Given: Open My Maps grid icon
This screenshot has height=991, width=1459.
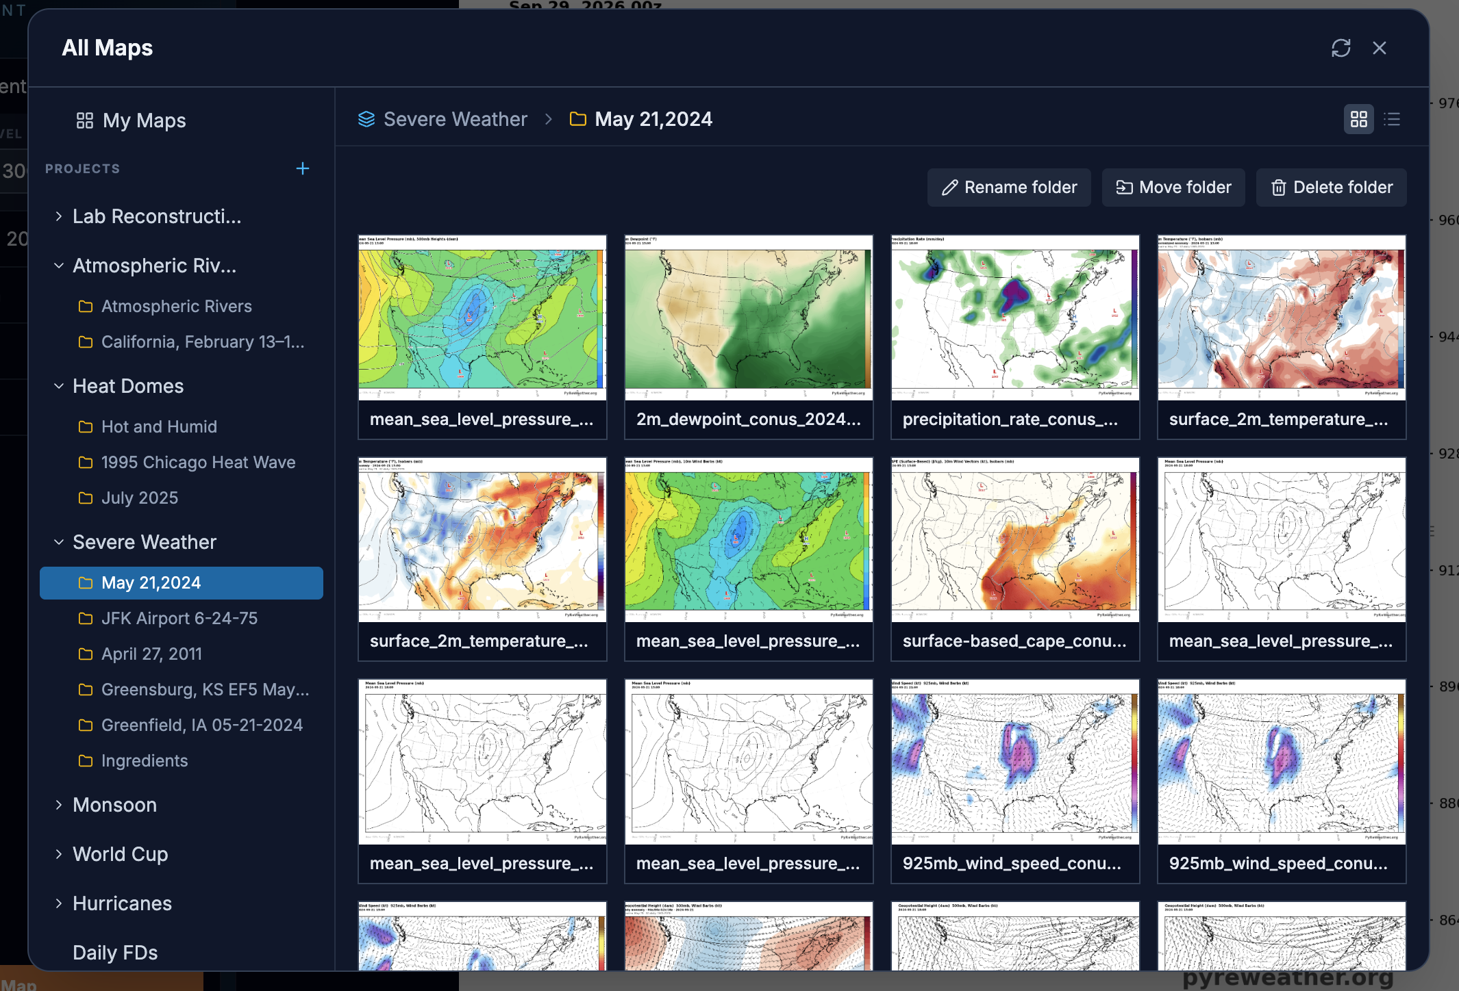Looking at the screenshot, I should click(x=85, y=120).
